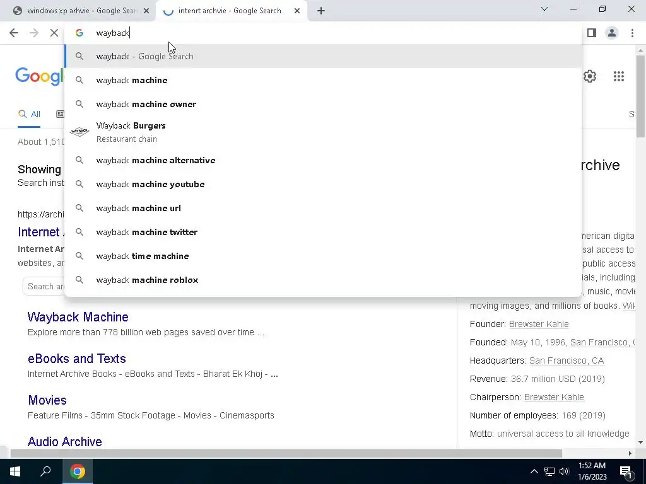Open taskbar clock showing 1:52 AM
The height and width of the screenshot is (484, 646).
pyautogui.click(x=592, y=471)
